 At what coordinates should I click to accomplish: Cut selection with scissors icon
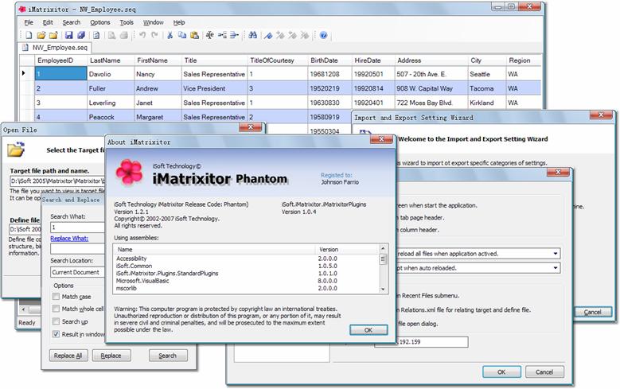point(170,35)
